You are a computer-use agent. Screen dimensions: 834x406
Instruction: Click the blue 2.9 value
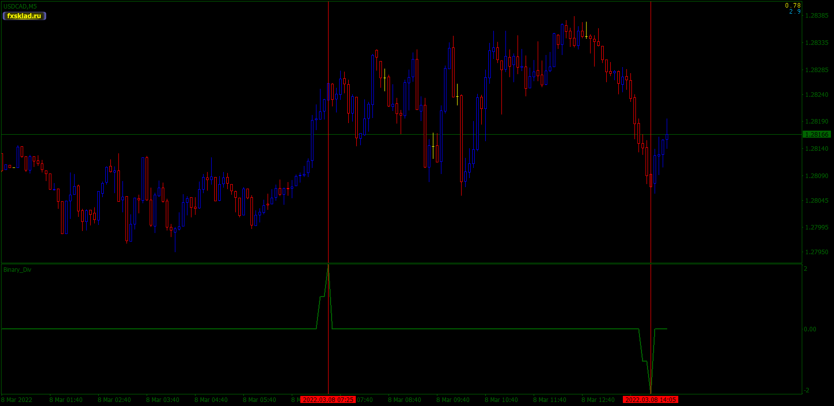[x=795, y=12]
